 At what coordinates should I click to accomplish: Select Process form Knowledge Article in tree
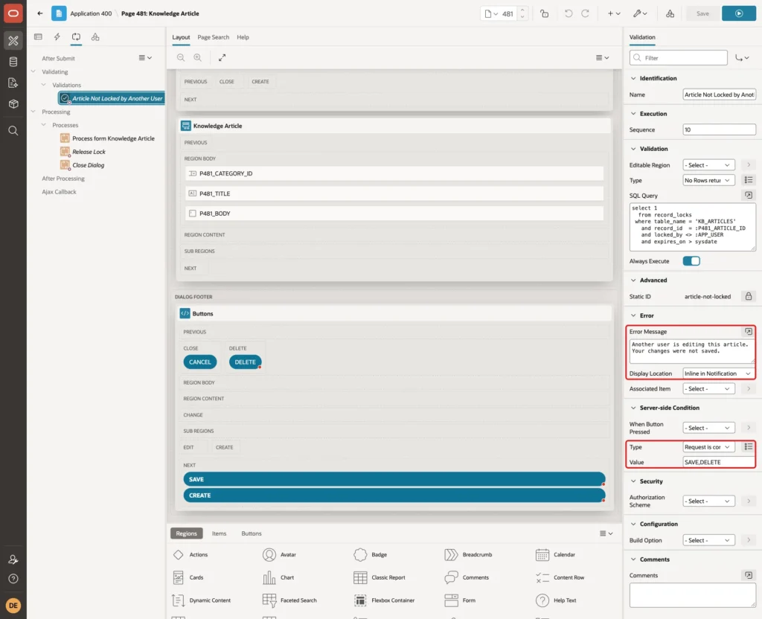pyautogui.click(x=113, y=138)
